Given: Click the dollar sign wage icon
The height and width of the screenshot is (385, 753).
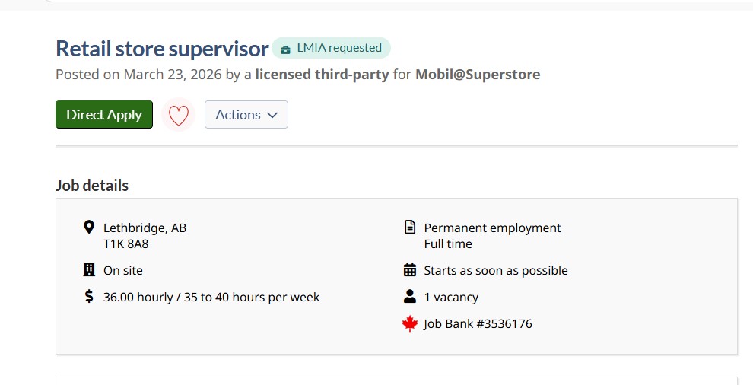Looking at the screenshot, I should pyautogui.click(x=89, y=297).
